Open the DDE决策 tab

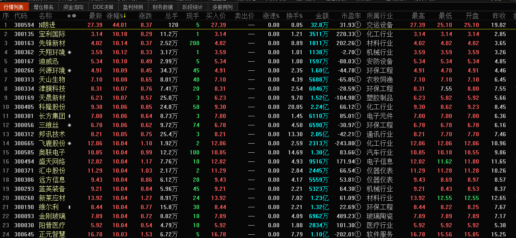[x=103, y=7]
